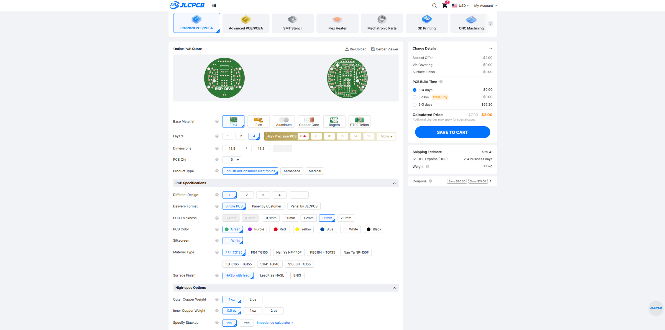665x330 pixels.
Task: Choose ENIG surface finish
Action: click(297, 275)
